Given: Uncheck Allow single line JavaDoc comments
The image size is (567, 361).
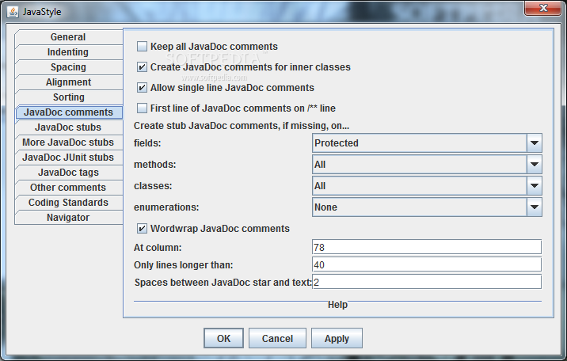Looking at the screenshot, I should tap(142, 87).
